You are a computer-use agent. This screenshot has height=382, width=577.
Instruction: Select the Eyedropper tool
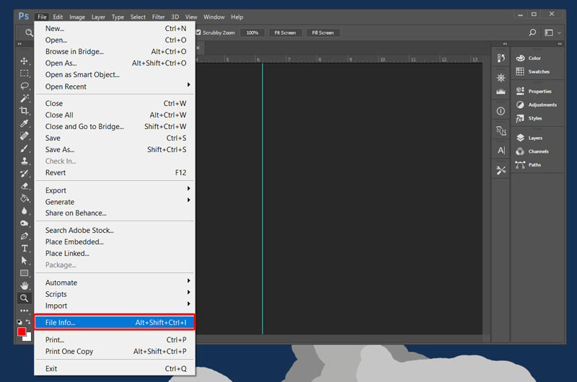[x=25, y=123]
